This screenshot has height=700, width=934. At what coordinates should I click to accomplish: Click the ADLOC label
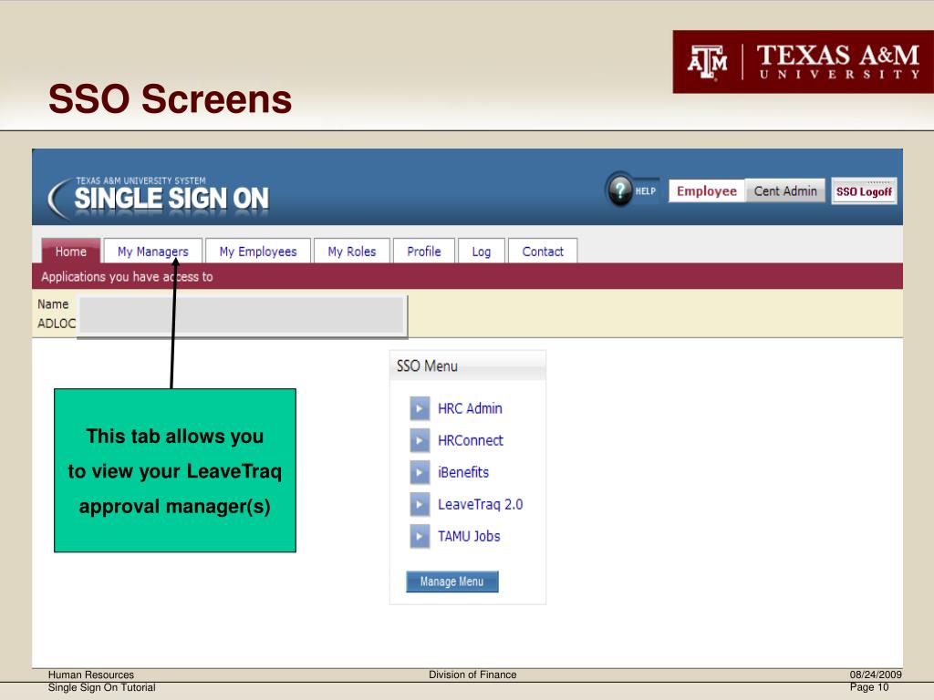coord(57,324)
